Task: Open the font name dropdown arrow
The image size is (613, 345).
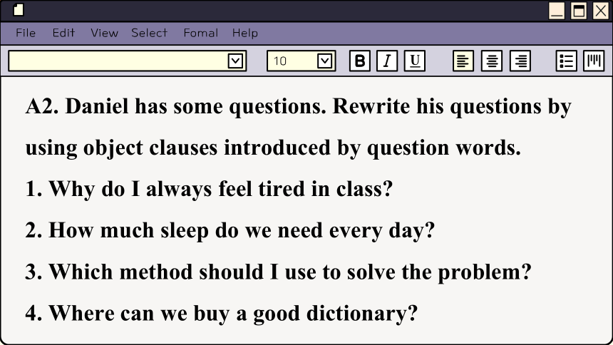Action: point(235,61)
